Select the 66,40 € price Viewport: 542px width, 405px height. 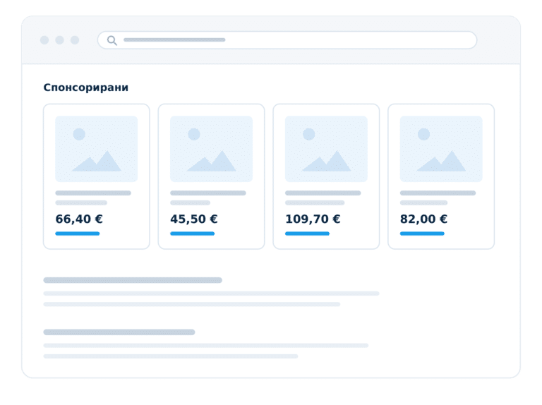(x=79, y=219)
